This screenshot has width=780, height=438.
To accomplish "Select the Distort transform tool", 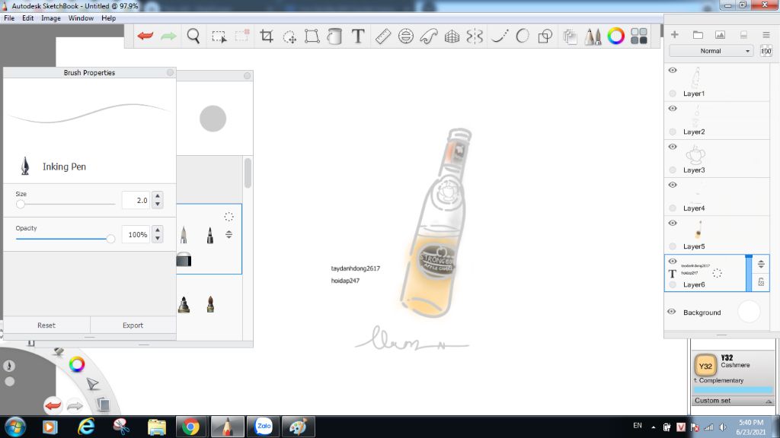I will tap(312, 36).
